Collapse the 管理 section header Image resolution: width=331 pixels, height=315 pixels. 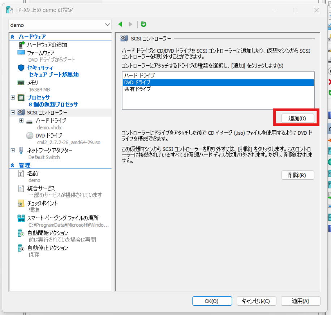pyautogui.click(x=12, y=165)
